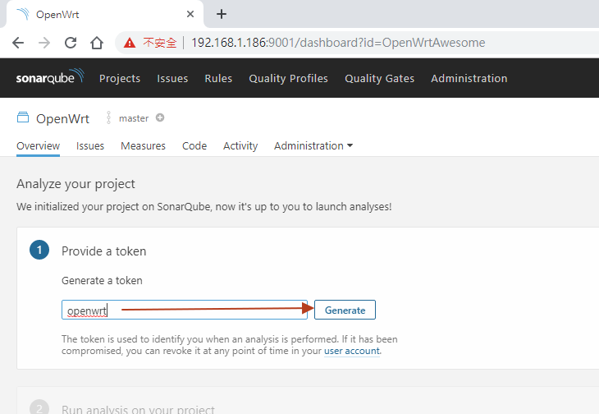Click 'Run analysis on your project' step
Viewport: 599px width, 414px height.
(x=138, y=409)
